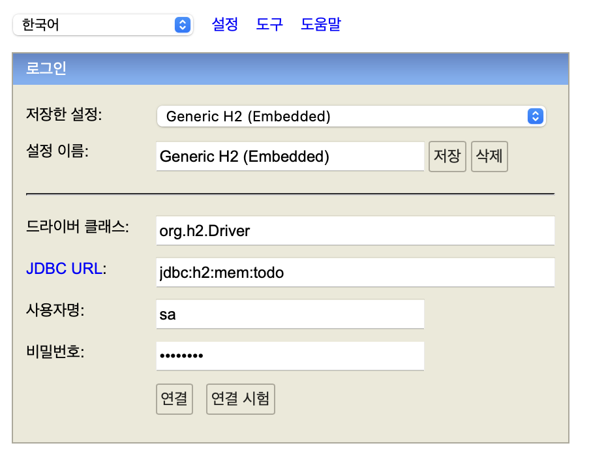This screenshot has width=591, height=467.
Task: Click the 설정 이름: label
Action: 57,151
